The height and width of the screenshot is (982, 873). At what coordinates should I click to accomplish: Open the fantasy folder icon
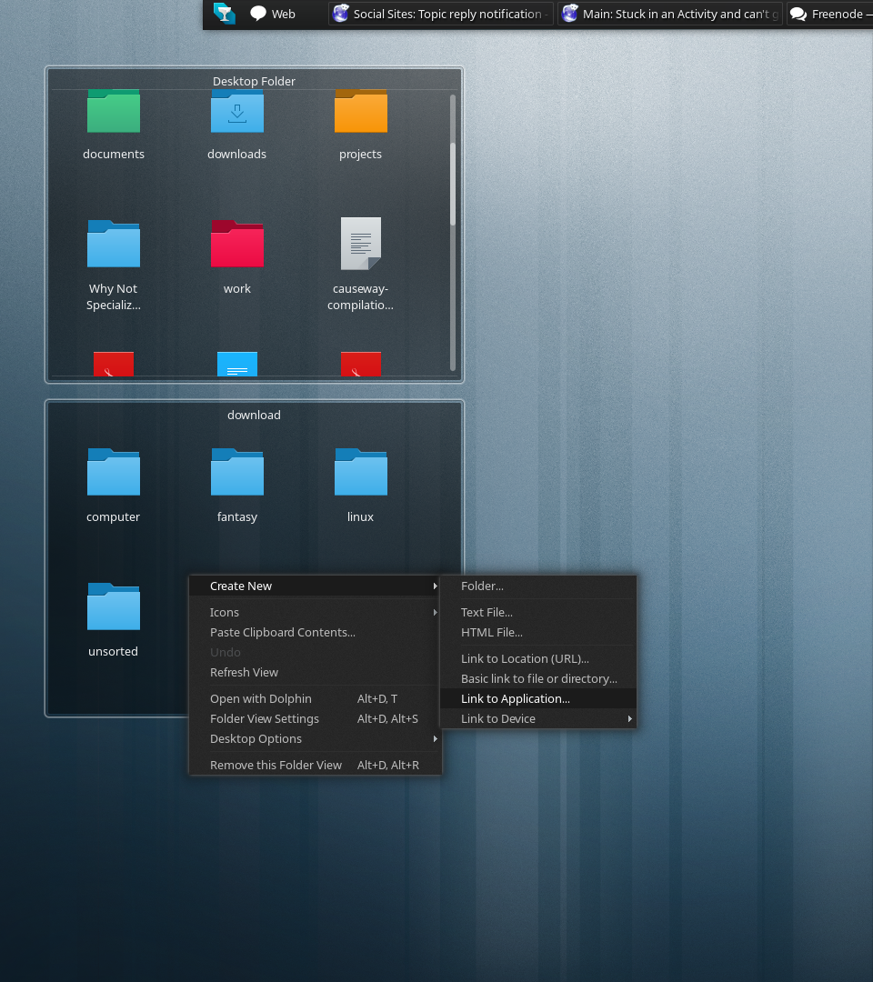[236, 472]
